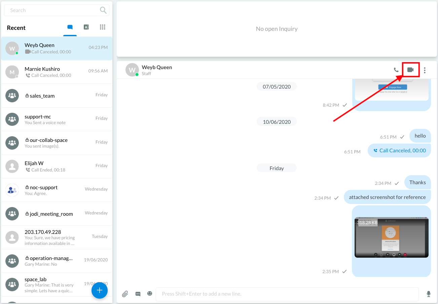This screenshot has width=438, height=304.
Task: Click the attachment paperclip icon
Action: (125, 294)
